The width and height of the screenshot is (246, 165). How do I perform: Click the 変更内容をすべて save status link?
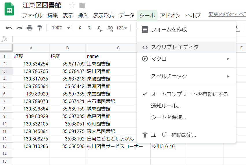227,14
